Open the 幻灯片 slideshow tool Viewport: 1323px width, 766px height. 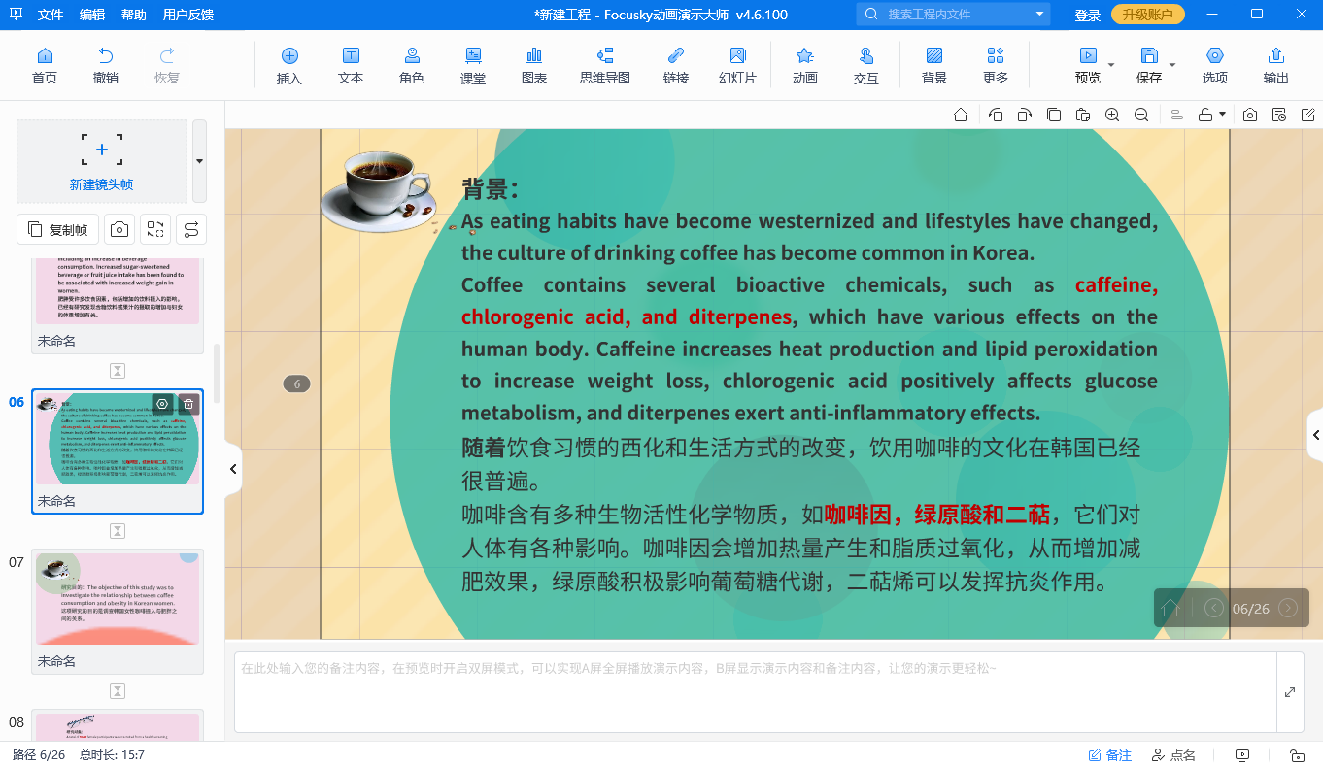pos(737,65)
